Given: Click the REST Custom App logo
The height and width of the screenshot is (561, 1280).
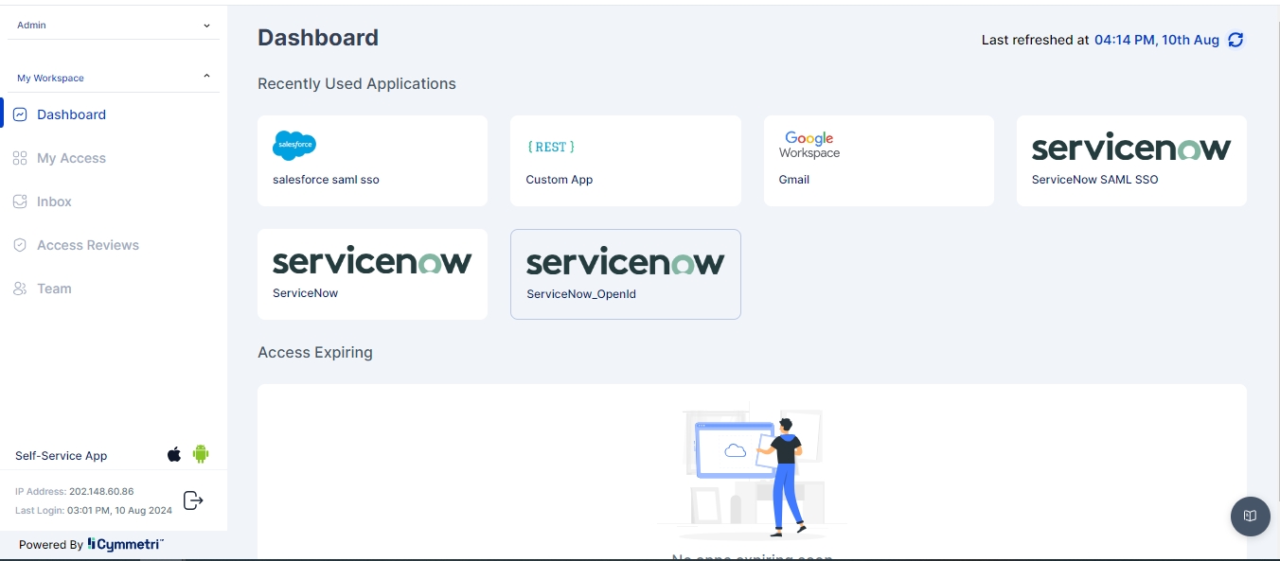Looking at the screenshot, I should click(x=551, y=147).
